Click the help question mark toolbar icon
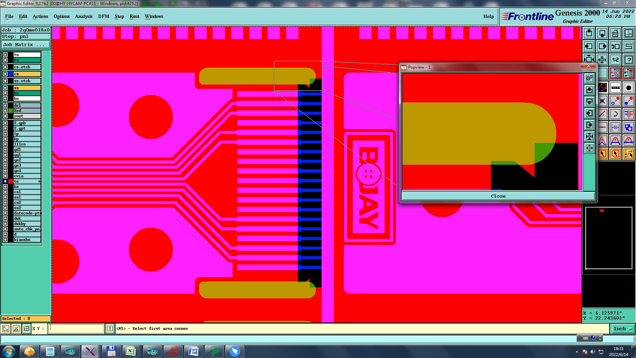The width and height of the screenshot is (636, 358). pyautogui.click(x=628, y=60)
